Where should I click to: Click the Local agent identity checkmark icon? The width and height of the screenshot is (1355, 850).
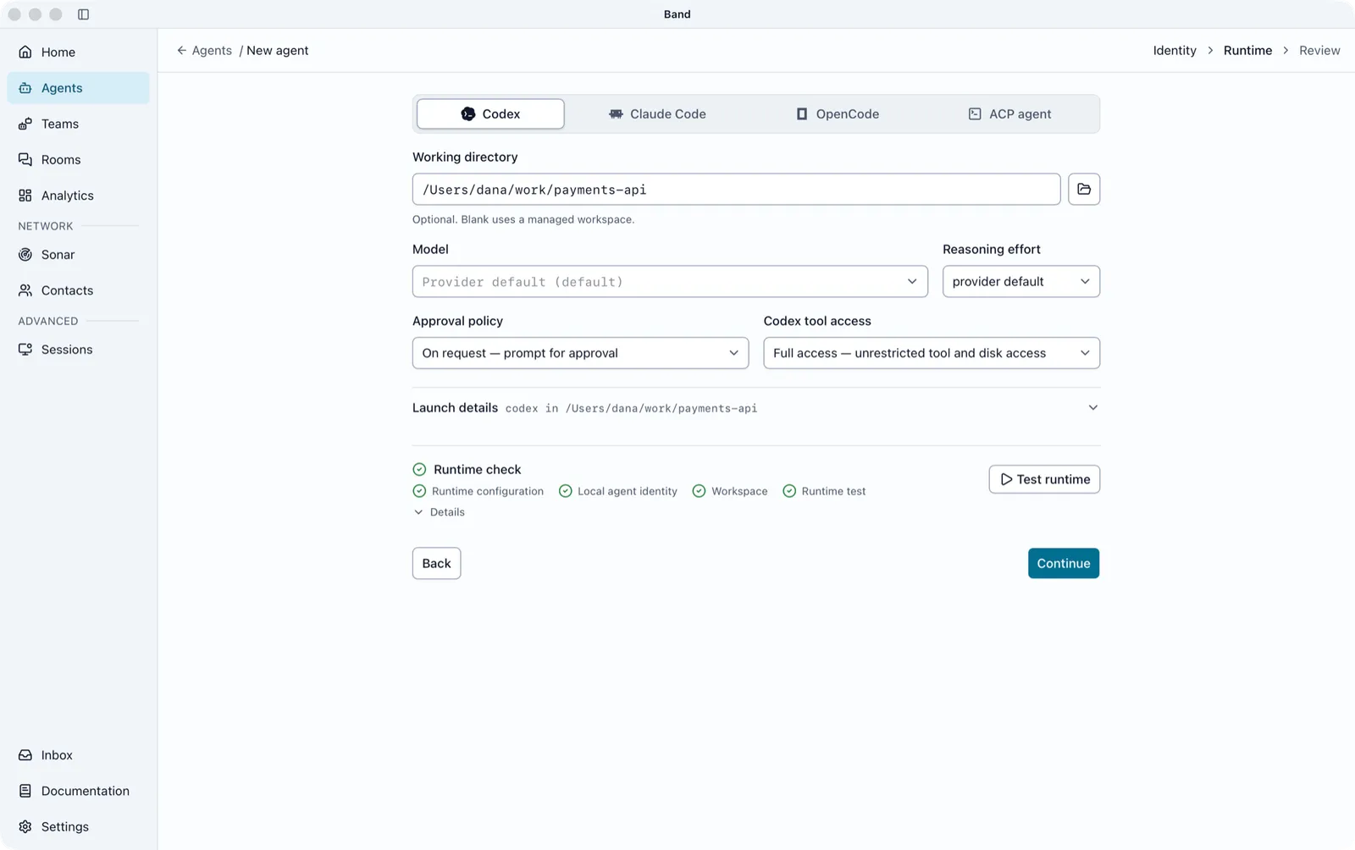pos(566,491)
